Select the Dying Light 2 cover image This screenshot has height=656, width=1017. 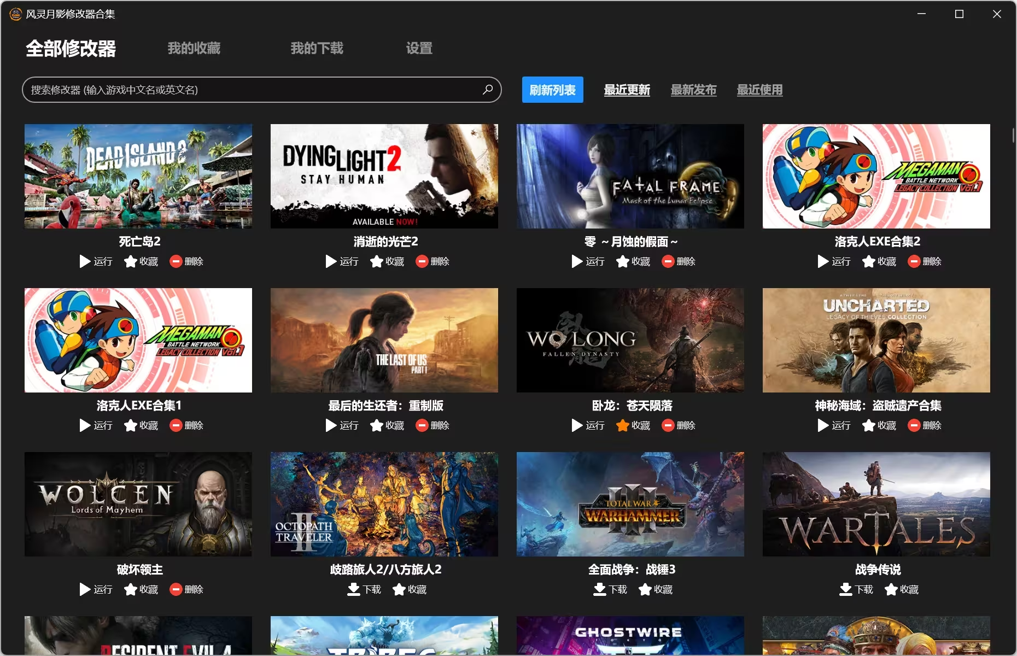[384, 176]
